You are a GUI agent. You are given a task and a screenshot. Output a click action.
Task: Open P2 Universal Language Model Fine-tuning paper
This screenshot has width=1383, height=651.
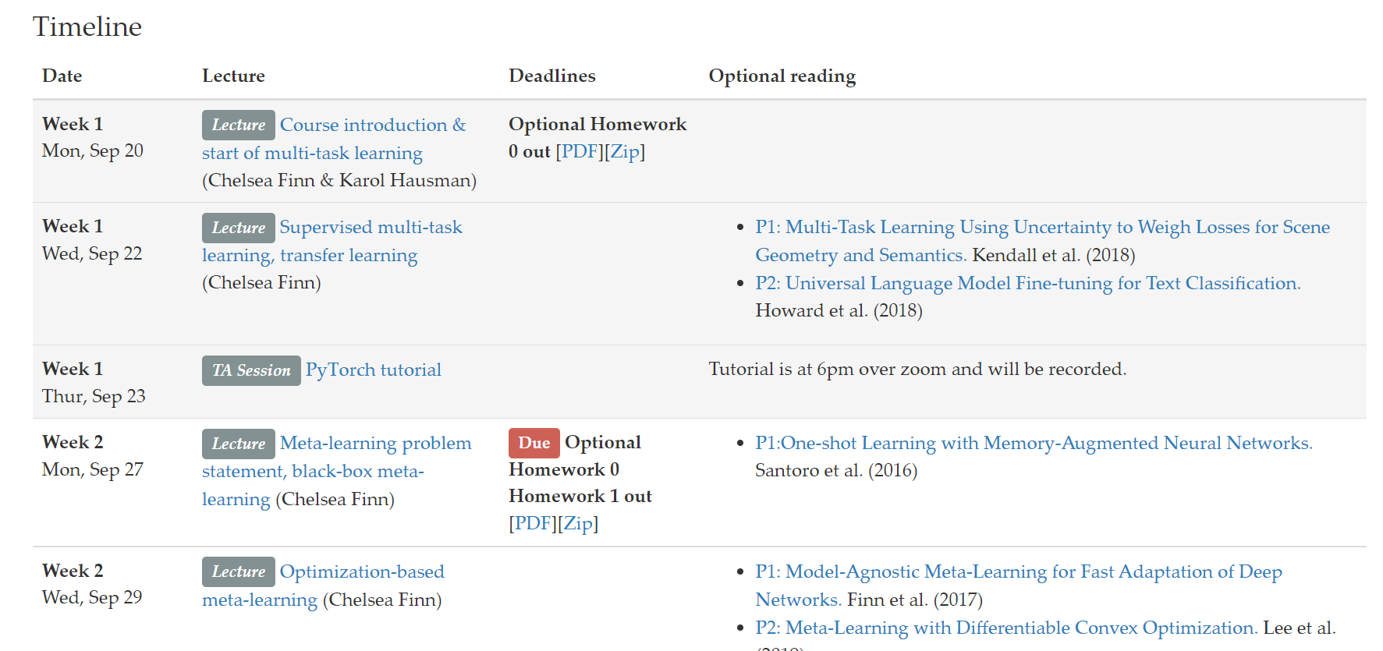click(1027, 284)
